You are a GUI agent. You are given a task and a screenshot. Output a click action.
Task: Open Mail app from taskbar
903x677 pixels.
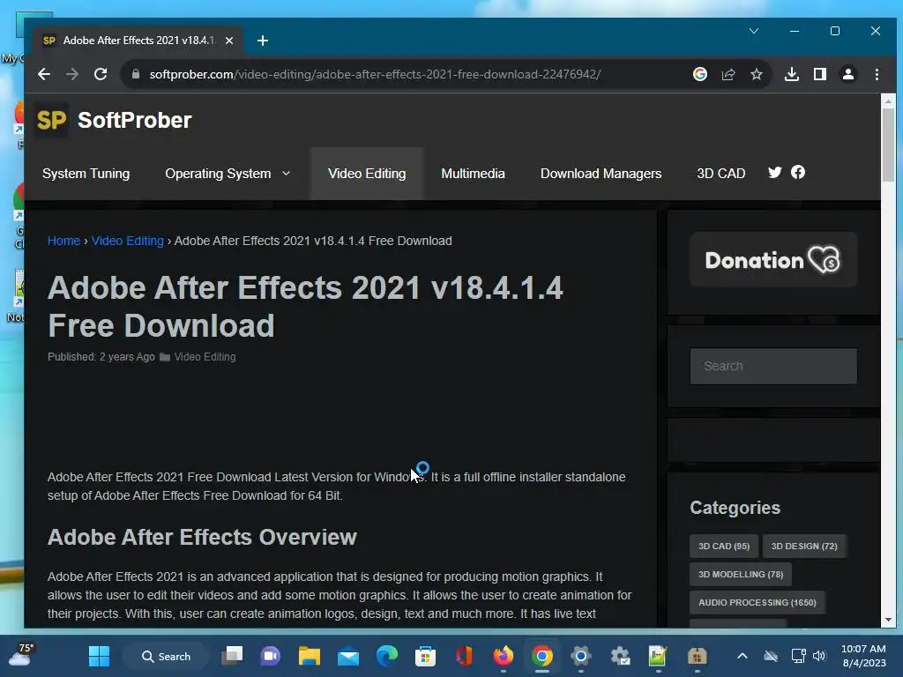tap(348, 656)
